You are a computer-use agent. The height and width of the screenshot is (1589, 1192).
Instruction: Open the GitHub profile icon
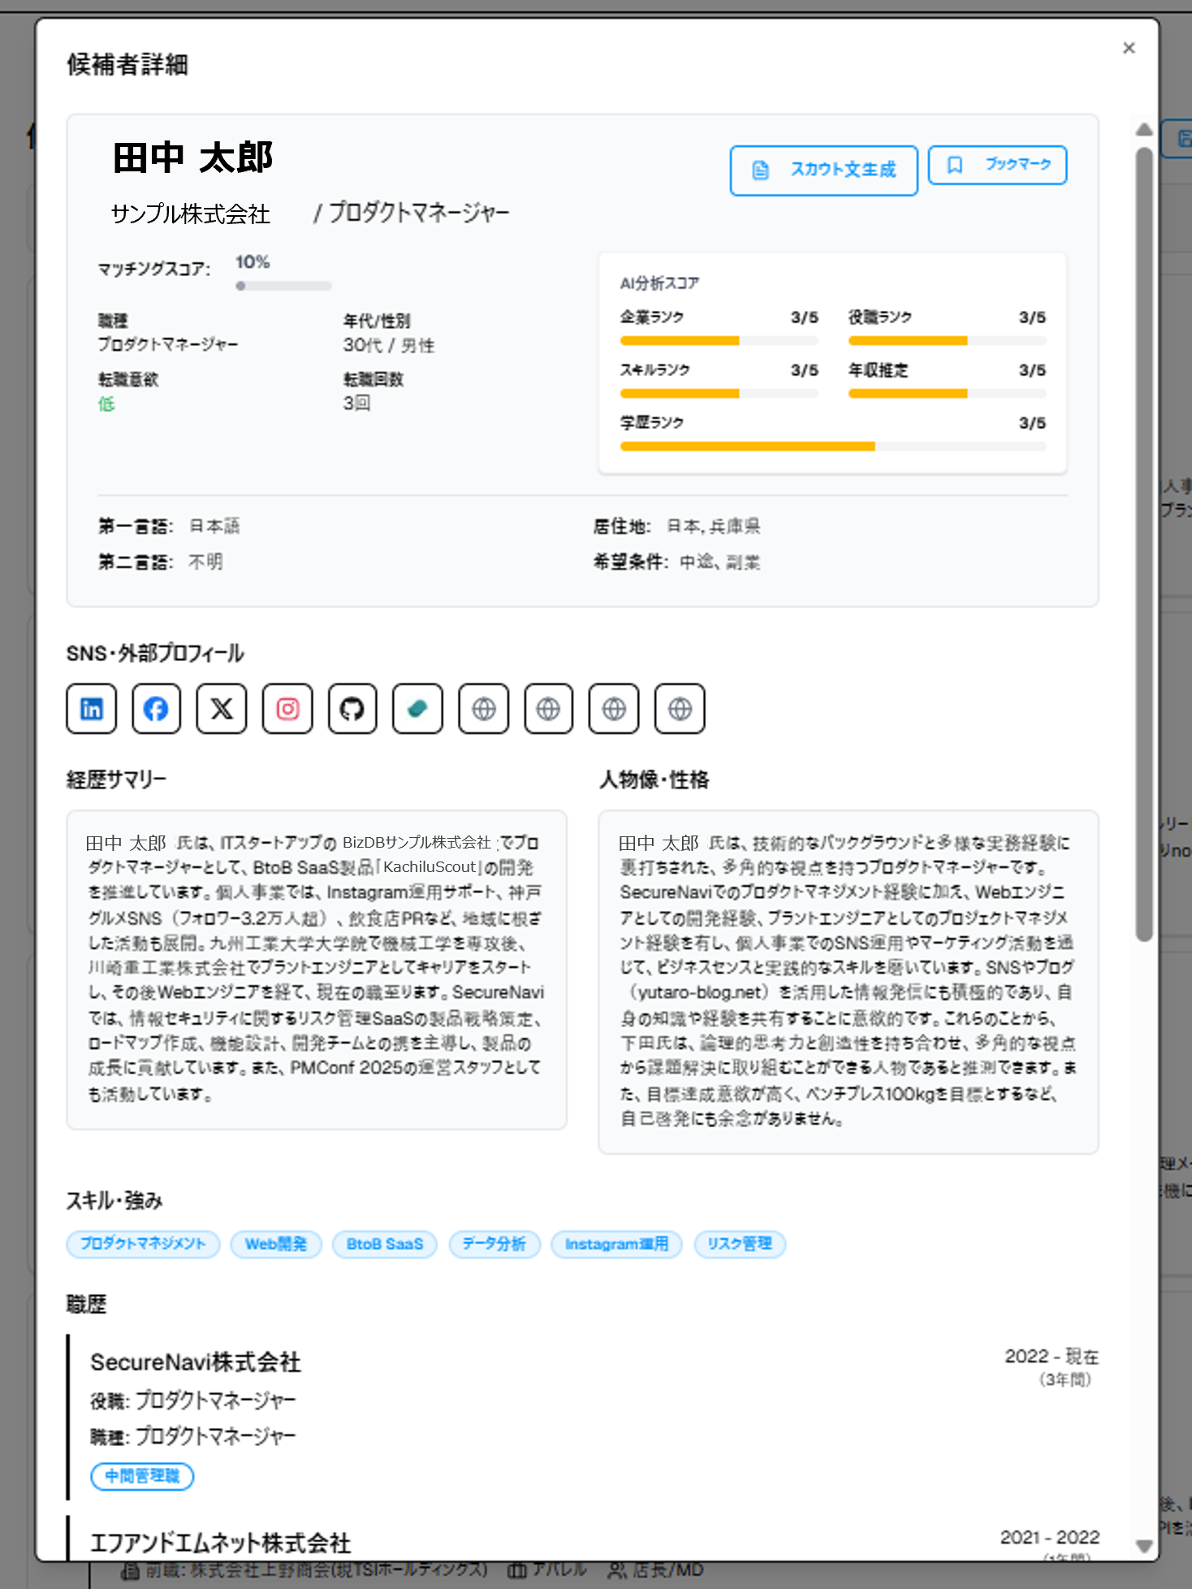(x=352, y=709)
